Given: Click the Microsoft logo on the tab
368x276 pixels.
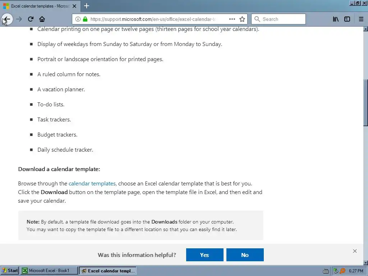Looking at the screenshot, I should (6, 6).
